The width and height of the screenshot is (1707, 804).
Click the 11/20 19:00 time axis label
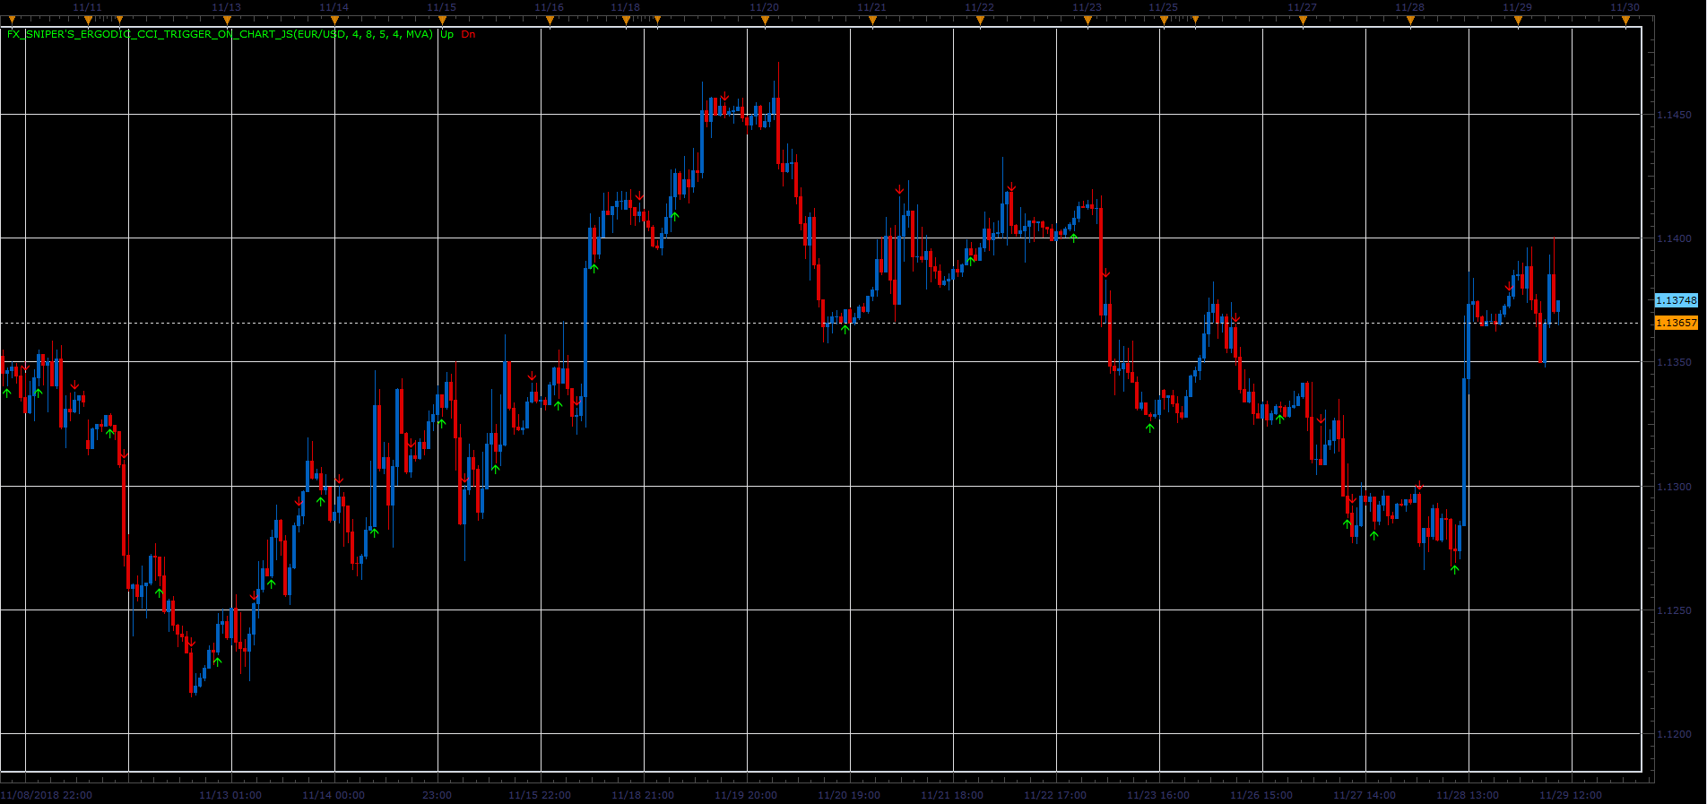pyautogui.click(x=849, y=795)
